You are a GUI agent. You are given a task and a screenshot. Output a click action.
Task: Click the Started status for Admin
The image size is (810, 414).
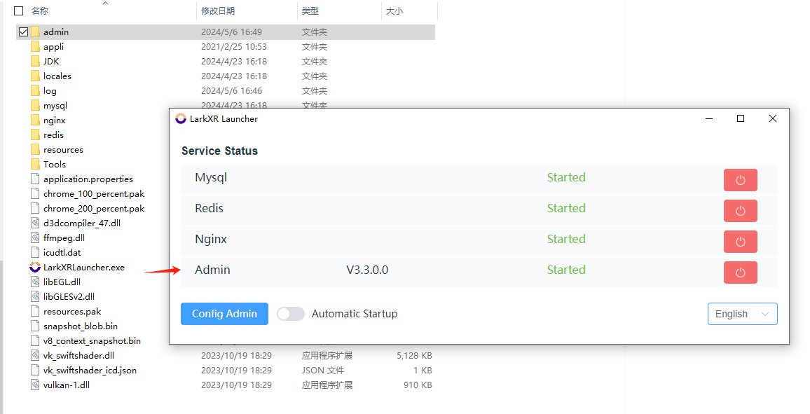coord(566,270)
